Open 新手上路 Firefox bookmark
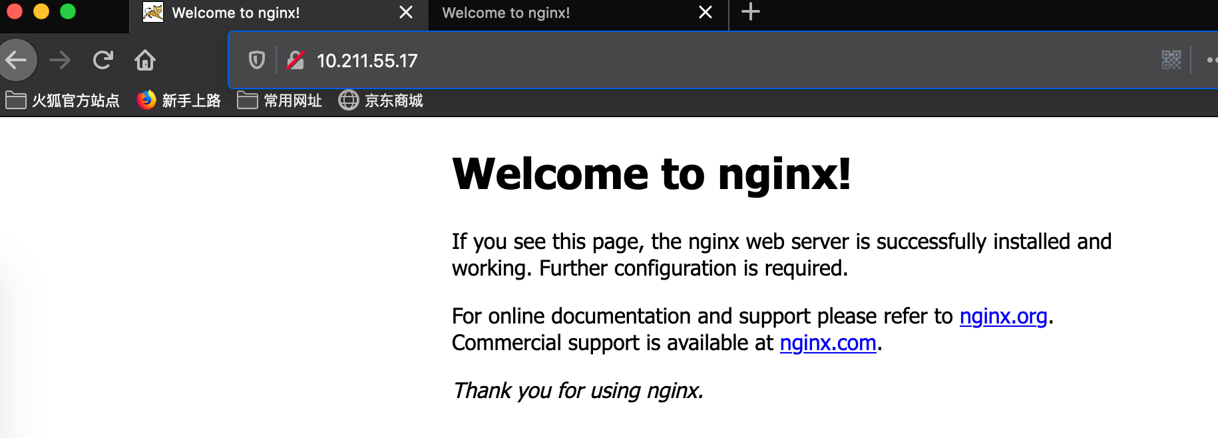The height and width of the screenshot is (438, 1218). click(178, 101)
